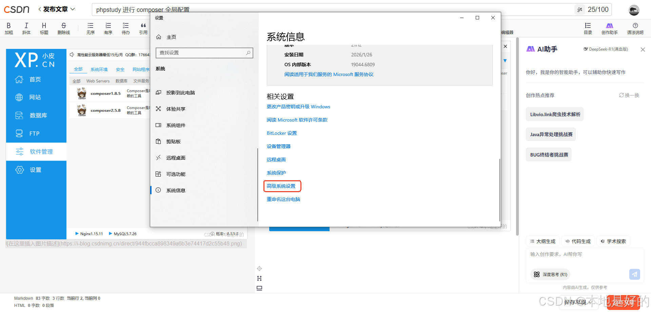This screenshot has width=651, height=312.
Task: Insert to-do list (待办)
Action: tap(126, 28)
